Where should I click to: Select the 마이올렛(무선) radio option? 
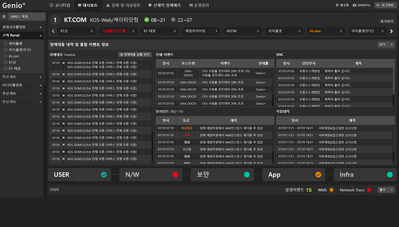5,50
